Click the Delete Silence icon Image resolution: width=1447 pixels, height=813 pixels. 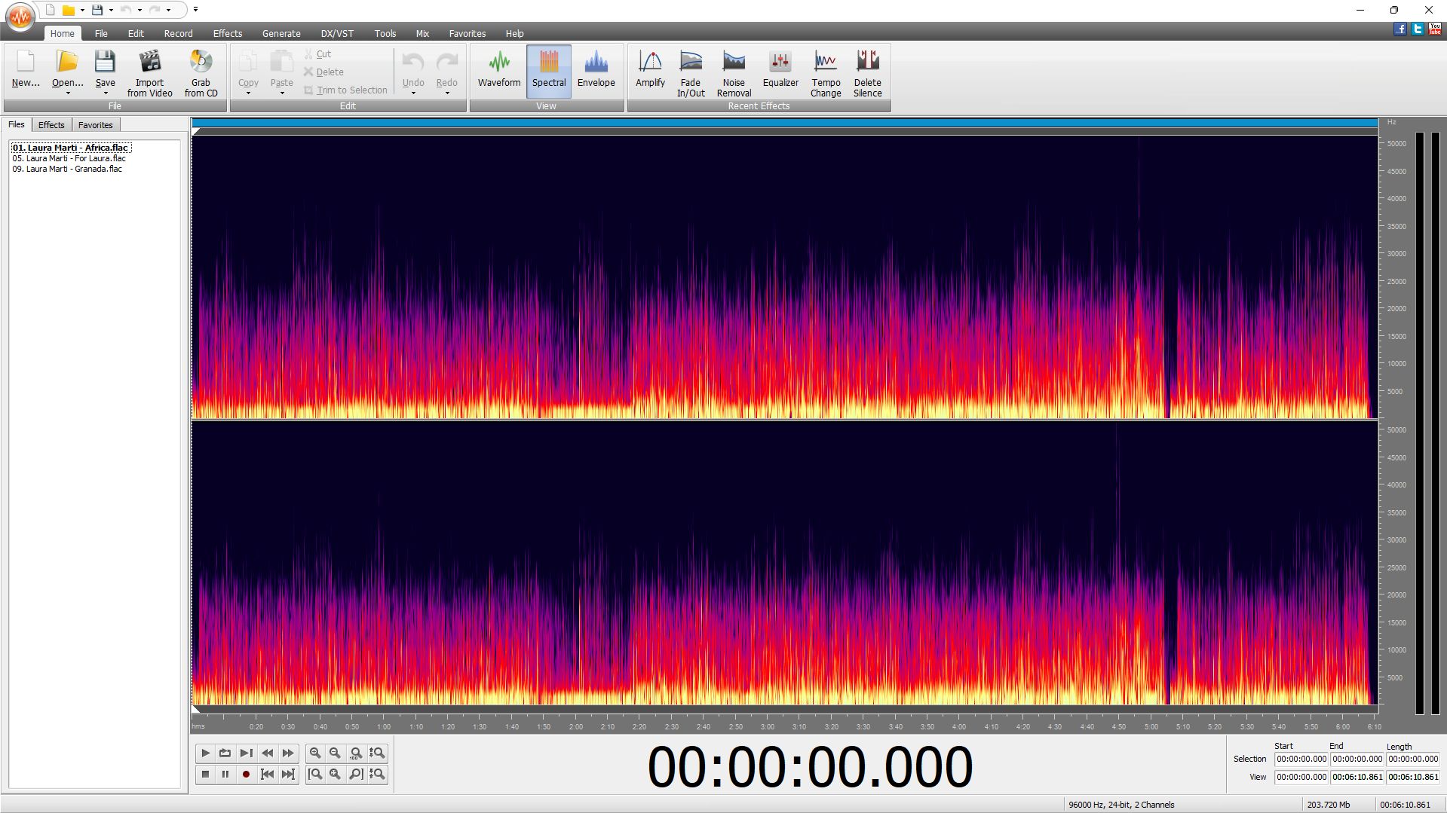pyautogui.click(x=867, y=72)
